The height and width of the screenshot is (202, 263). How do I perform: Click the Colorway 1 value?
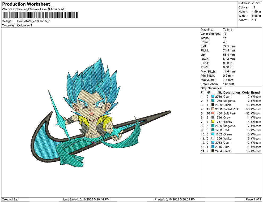[x=24, y=25]
